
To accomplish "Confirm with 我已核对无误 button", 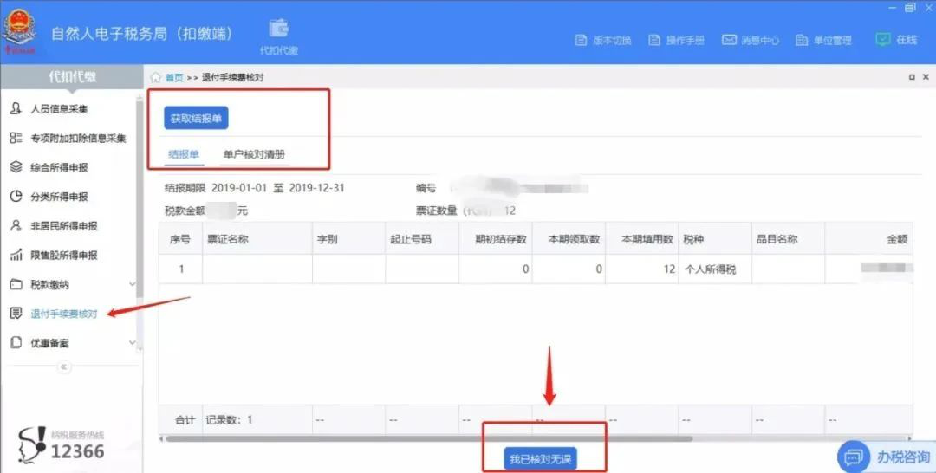I will (x=542, y=458).
